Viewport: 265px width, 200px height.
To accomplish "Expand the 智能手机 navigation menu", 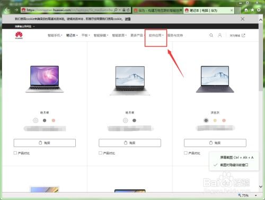I will (x=55, y=36).
